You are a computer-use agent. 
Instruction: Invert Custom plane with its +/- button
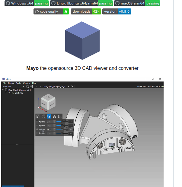(71, 133)
